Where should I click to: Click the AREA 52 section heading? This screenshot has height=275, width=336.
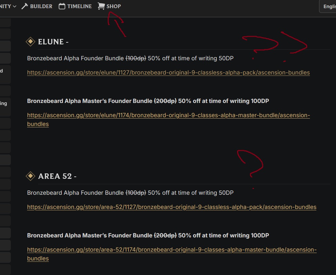pos(57,176)
